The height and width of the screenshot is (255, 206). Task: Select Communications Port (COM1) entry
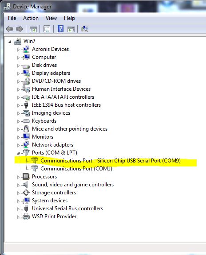click(x=76, y=169)
